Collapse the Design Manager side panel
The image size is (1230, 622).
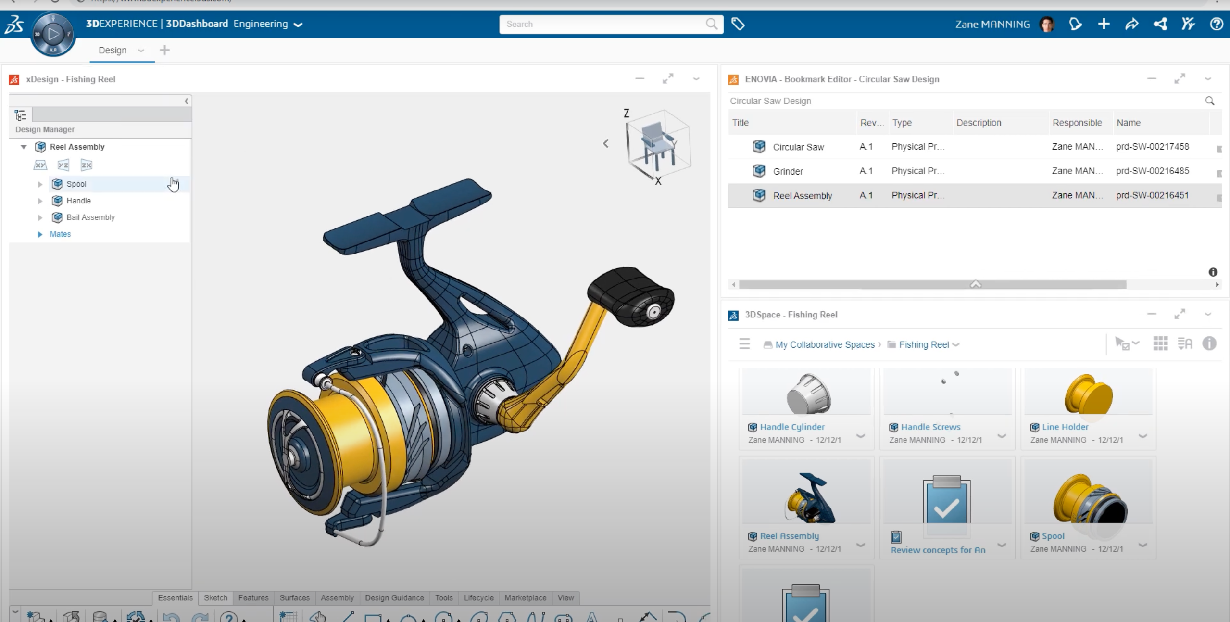(187, 101)
